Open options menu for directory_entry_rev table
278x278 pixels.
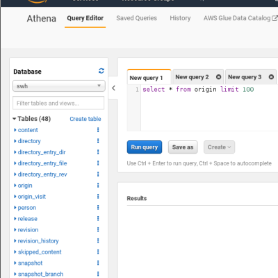point(98,174)
